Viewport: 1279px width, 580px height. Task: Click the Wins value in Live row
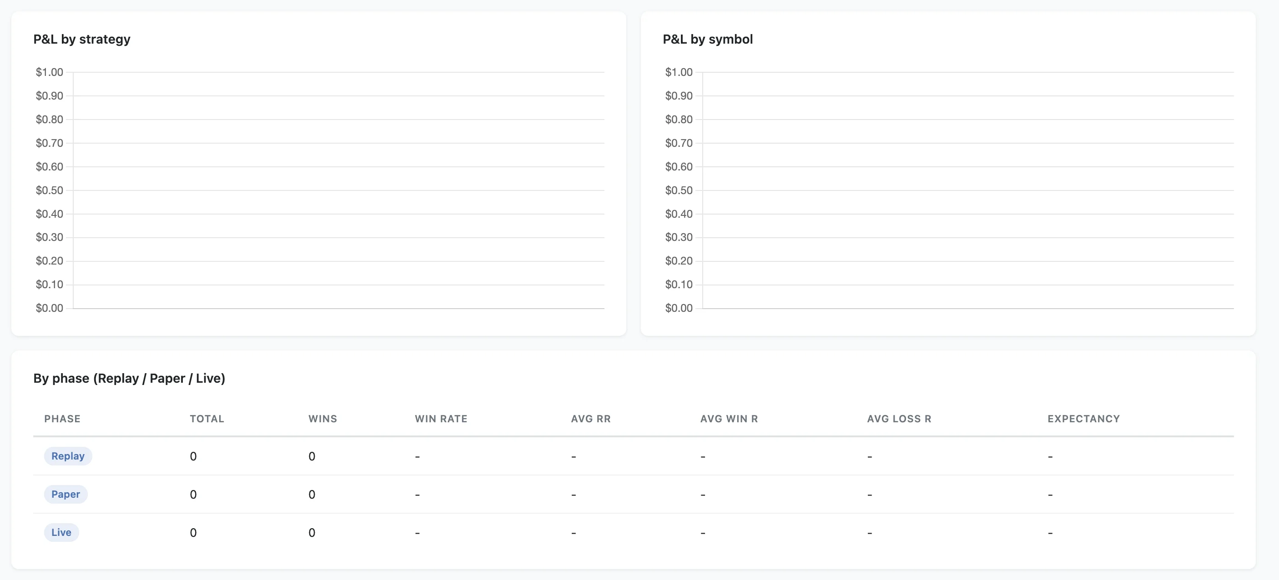(312, 533)
